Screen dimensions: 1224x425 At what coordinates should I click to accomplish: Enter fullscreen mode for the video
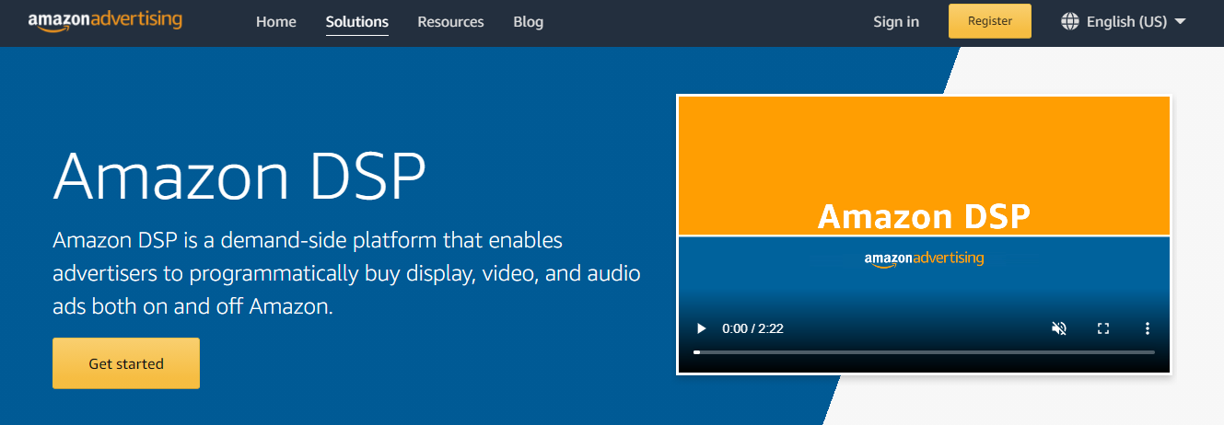coord(1103,328)
